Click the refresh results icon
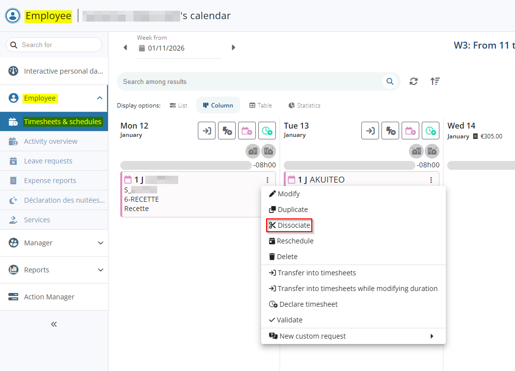Screen dimensions: 515x371 coord(414,81)
